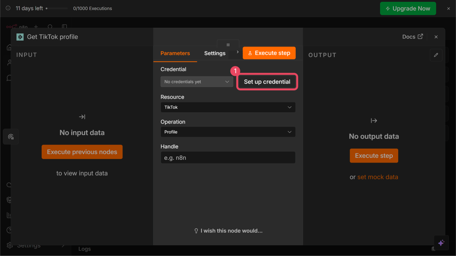Close the node details panel
This screenshot has width=456, height=256.
click(436, 37)
